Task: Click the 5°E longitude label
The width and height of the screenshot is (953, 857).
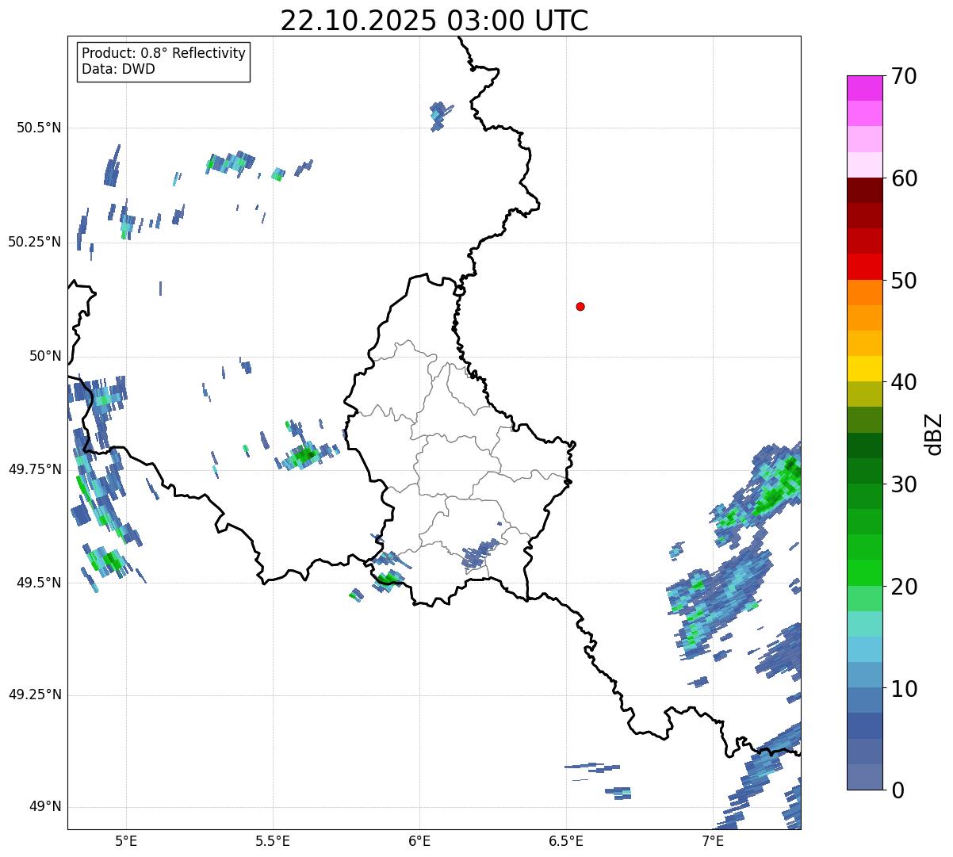Action: 126,840
